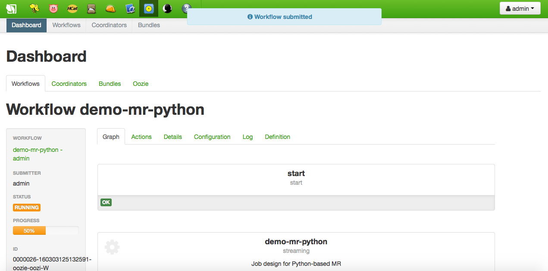Viewport: 548px width, 271px height.
Task: Open the Definition tab
Action: click(x=278, y=137)
